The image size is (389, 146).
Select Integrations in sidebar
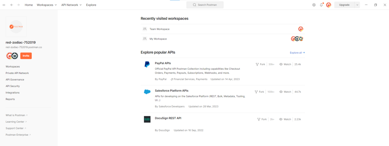[13, 92]
